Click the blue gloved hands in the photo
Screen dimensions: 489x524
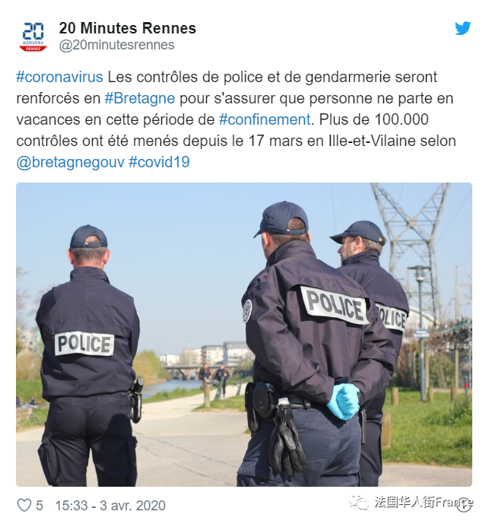[x=343, y=402]
